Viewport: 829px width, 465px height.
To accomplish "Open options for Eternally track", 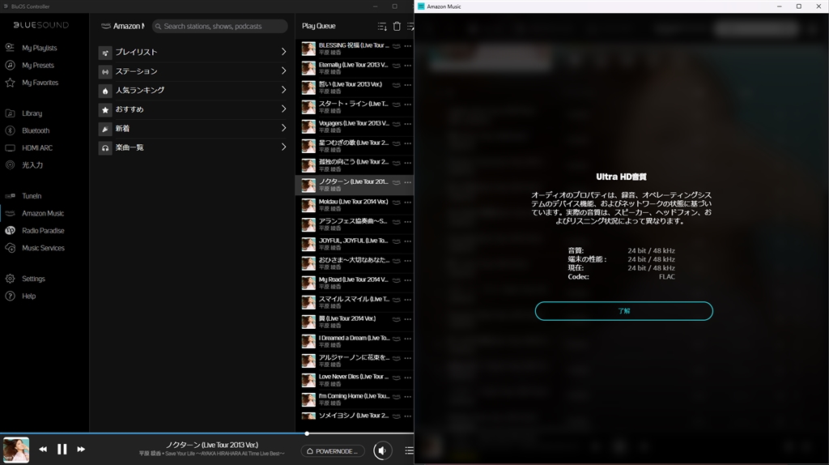I will 408,66.
